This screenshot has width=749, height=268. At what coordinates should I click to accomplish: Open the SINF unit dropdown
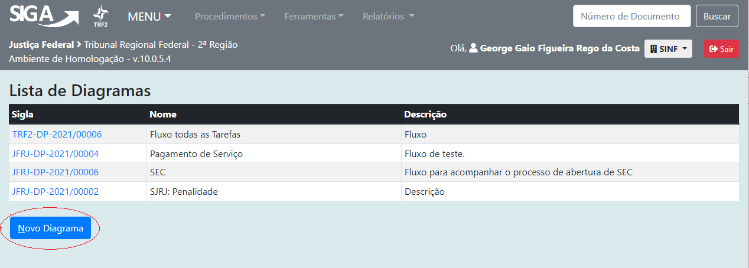tap(668, 49)
